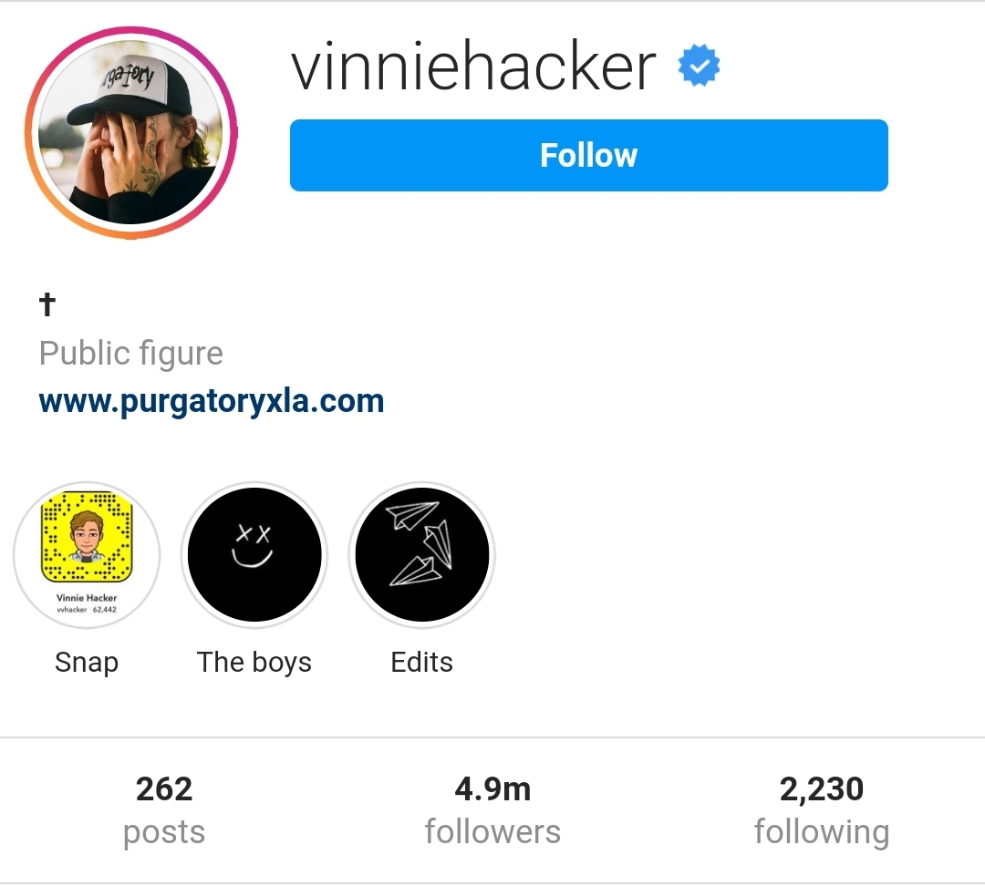This screenshot has width=985, height=886.
Task: Select the "Edits" highlight label
Action: tap(422, 663)
